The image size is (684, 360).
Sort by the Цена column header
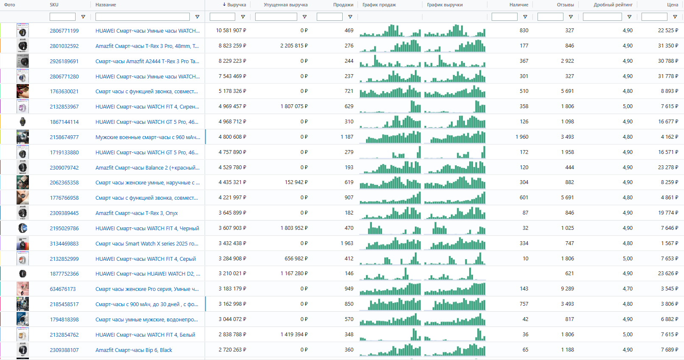(673, 5)
